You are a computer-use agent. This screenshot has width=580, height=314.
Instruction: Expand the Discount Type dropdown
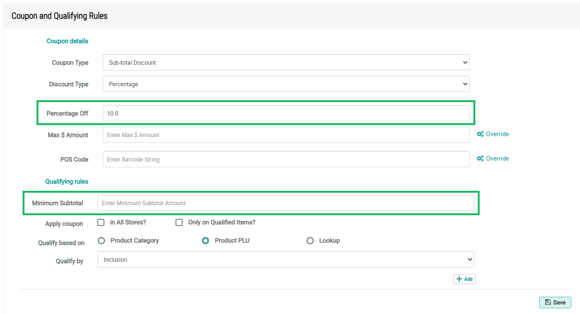pyautogui.click(x=286, y=84)
